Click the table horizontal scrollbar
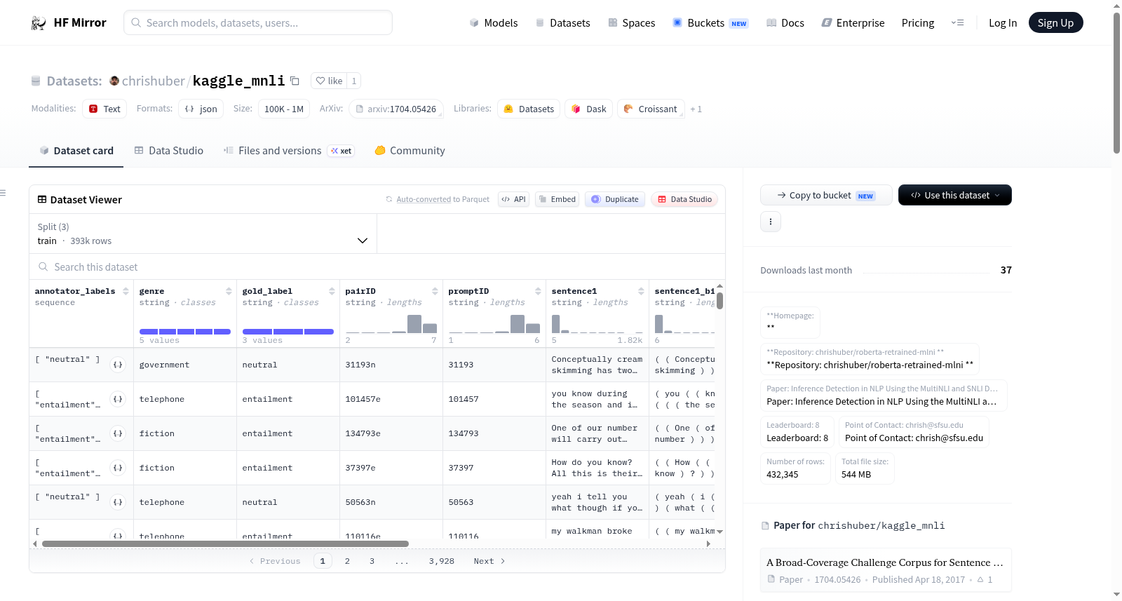 point(225,543)
